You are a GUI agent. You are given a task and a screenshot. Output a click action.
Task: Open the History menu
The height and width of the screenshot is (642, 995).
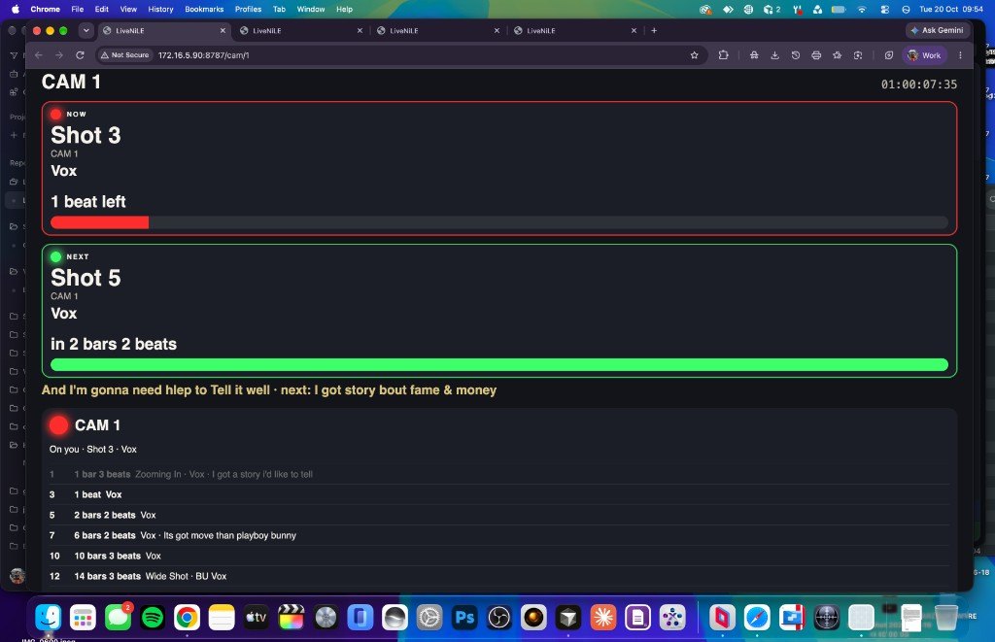point(160,10)
